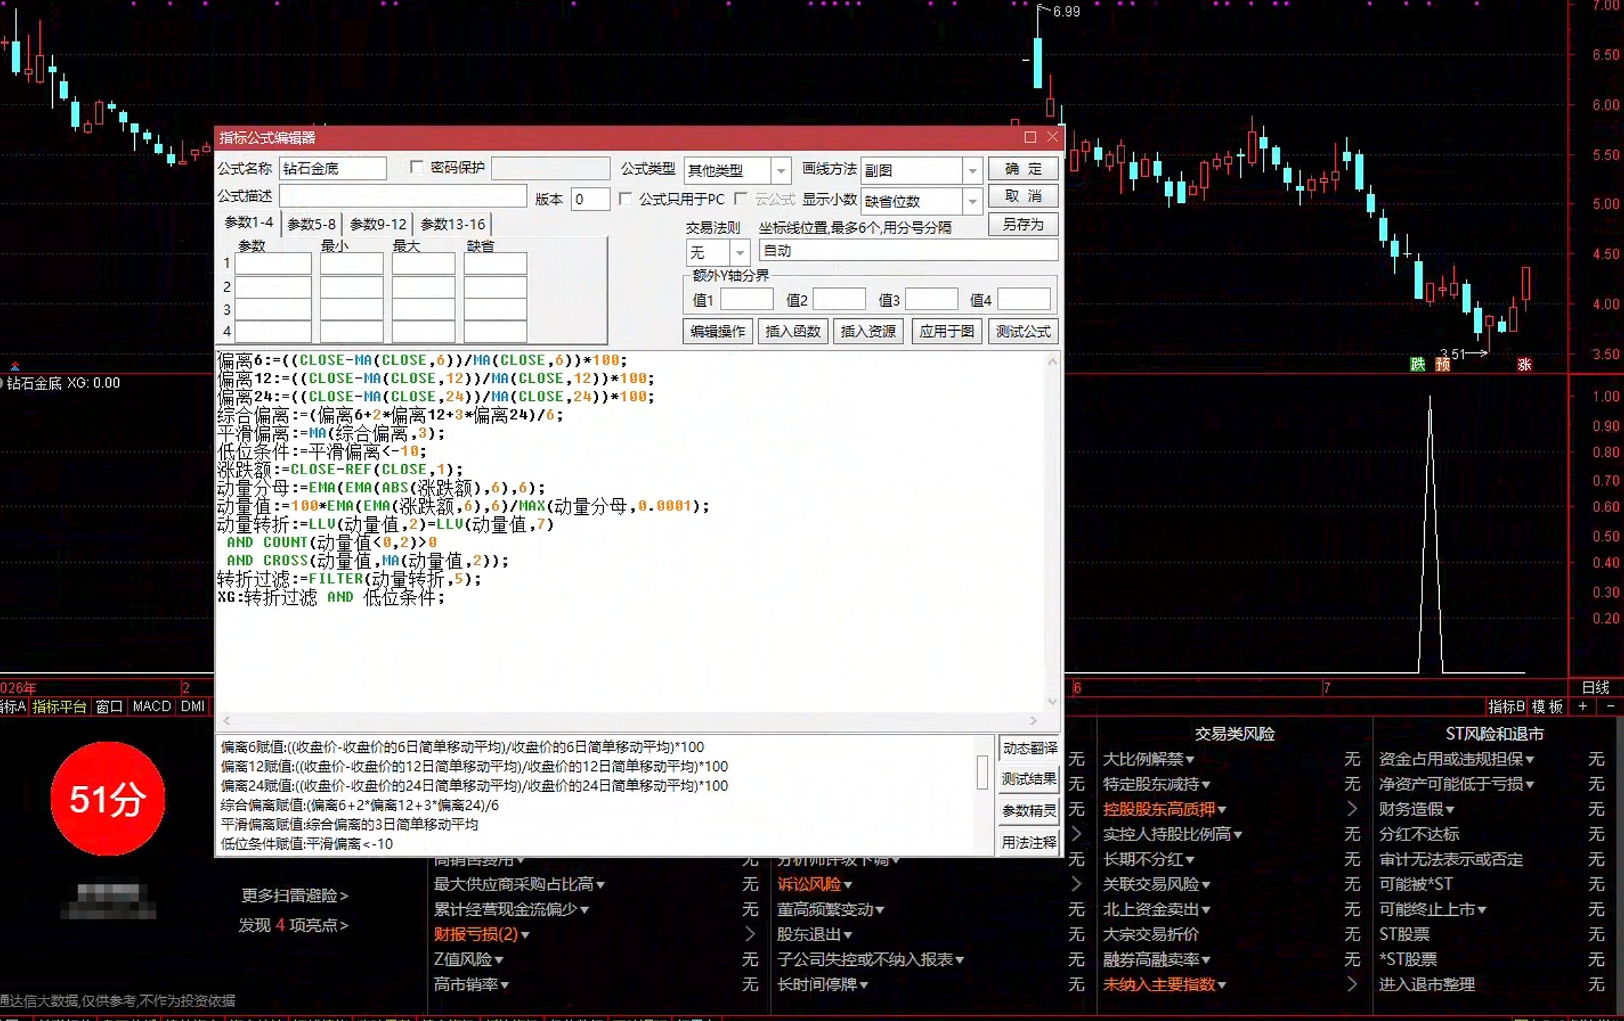The image size is (1624, 1021).
Task: Switch to the 参数5-8 tab
Action: [x=311, y=224]
